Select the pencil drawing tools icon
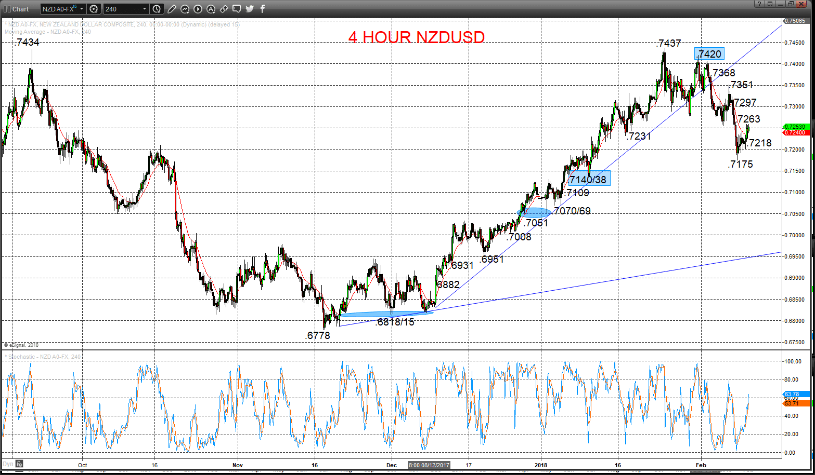This screenshot has height=475, width=815. (x=172, y=9)
